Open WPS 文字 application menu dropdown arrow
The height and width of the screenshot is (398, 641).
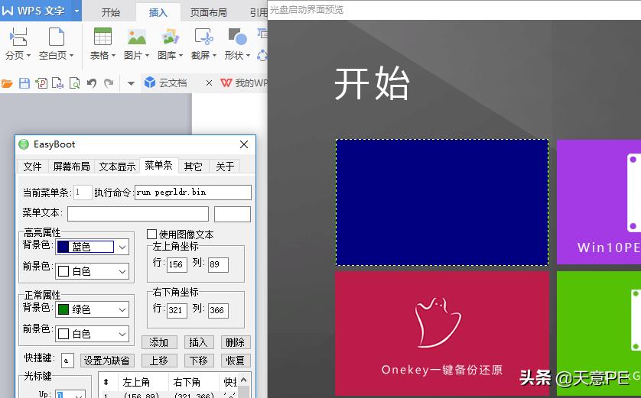coord(76,11)
